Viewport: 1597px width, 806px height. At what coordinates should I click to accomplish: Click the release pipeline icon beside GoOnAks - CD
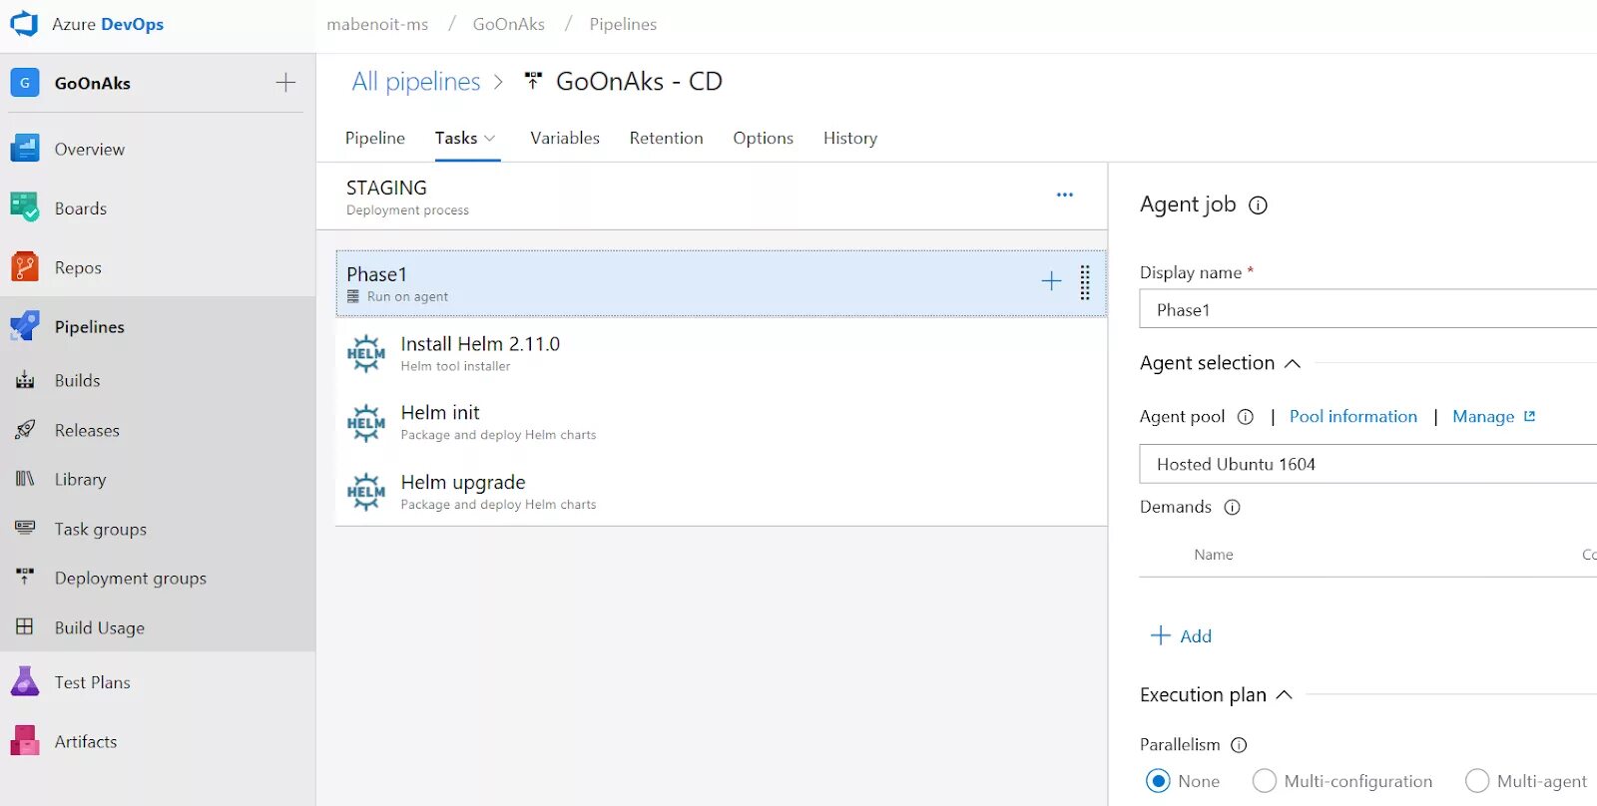(x=533, y=81)
